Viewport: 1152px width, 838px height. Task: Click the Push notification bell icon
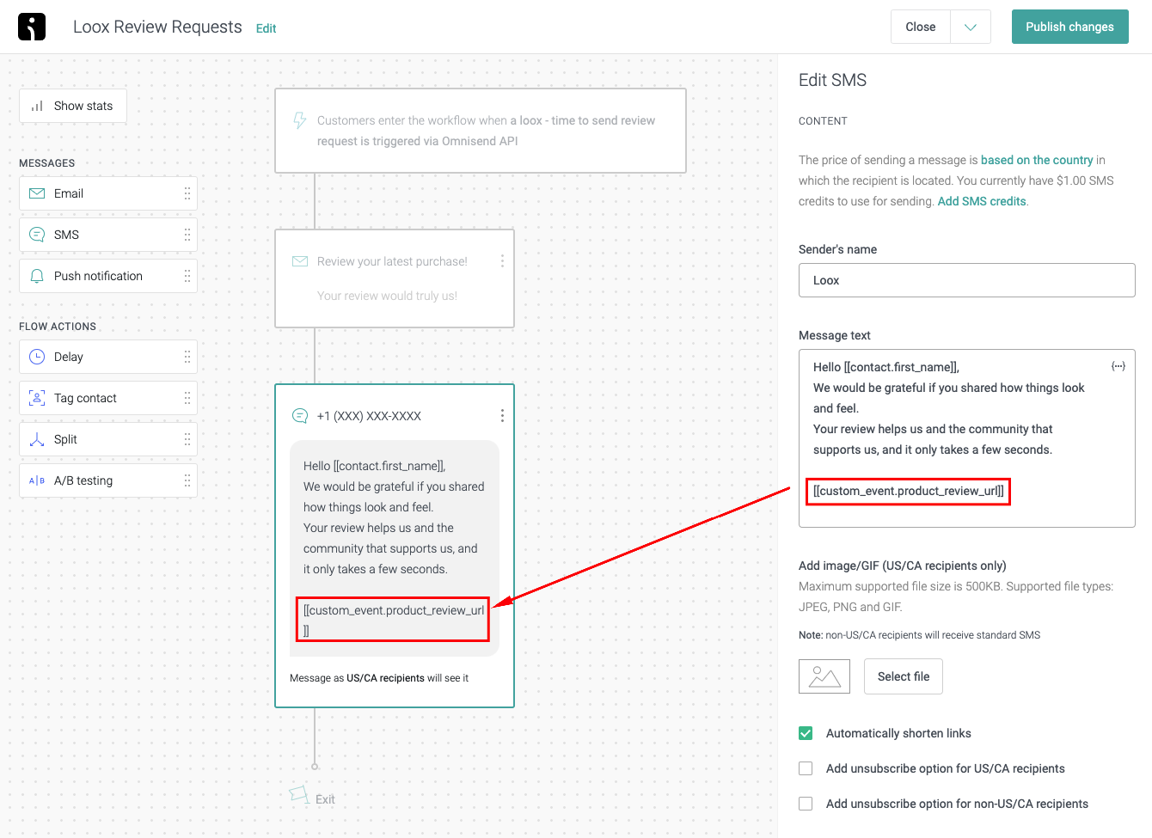click(37, 276)
